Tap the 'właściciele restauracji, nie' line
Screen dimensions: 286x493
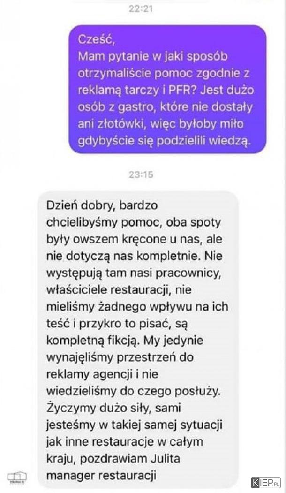(119, 289)
